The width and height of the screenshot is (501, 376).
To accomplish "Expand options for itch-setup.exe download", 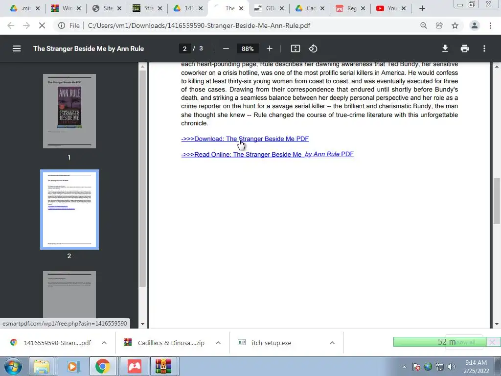I will pyautogui.click(x=332, y=343).
